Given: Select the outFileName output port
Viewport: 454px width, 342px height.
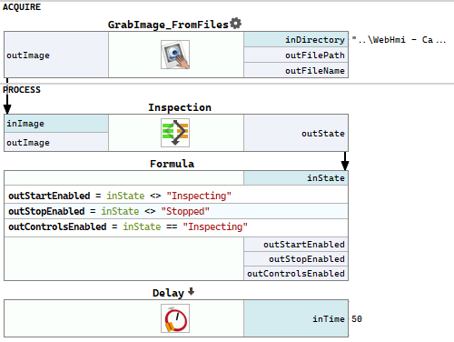Looking at the screenshot, I should [x=296, y=70].
